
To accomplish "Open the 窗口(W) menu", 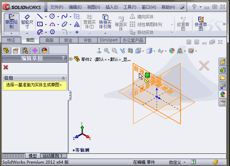I will (149, 7).
